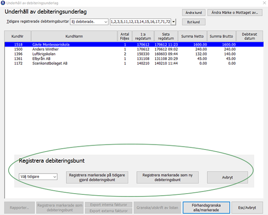Click Summa Netto value 132.00
Viewport: 268px width, 215px height.
pos(201,54)
